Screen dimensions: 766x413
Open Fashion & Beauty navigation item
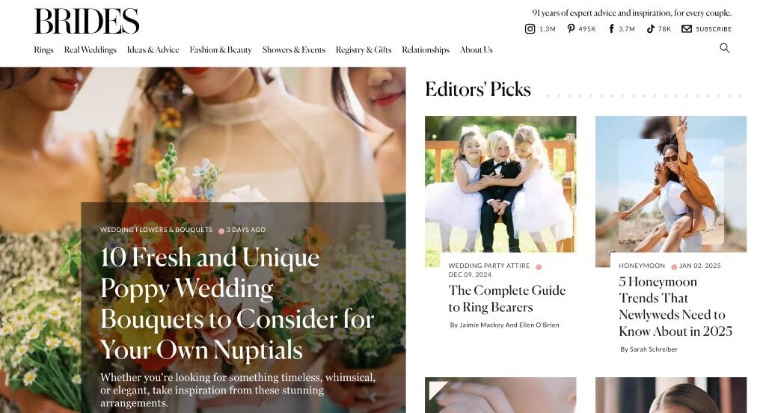[221, 50]
